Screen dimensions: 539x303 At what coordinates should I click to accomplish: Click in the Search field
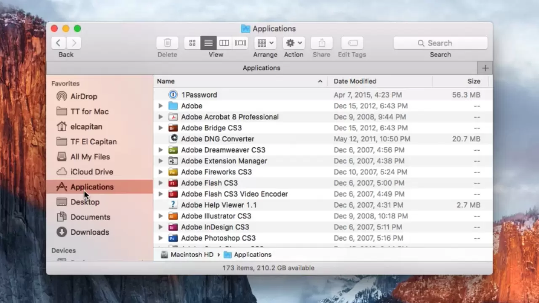[440, 43]
